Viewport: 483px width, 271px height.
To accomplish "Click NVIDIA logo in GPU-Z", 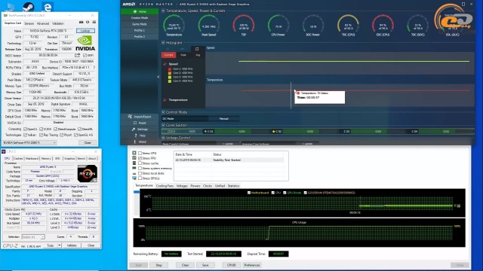I will point(85,44).
